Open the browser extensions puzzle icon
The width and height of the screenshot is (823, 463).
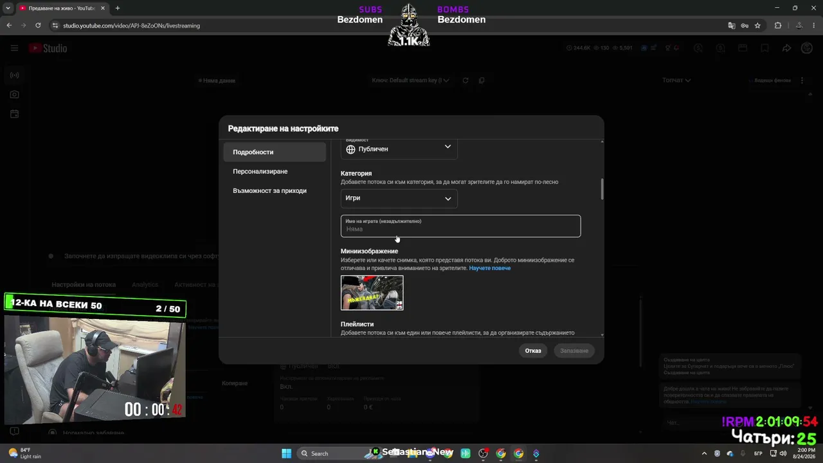click(x=778, y=26)
